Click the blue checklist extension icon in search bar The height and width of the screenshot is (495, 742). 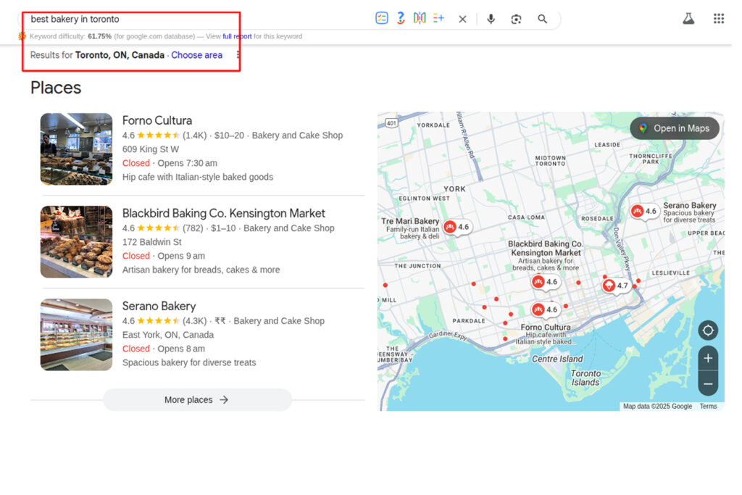pos(382,18)
